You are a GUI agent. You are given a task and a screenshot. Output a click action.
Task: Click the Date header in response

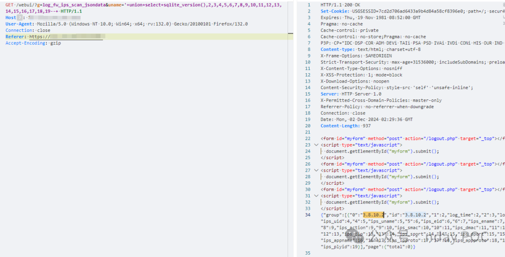[x=367, y=119]
